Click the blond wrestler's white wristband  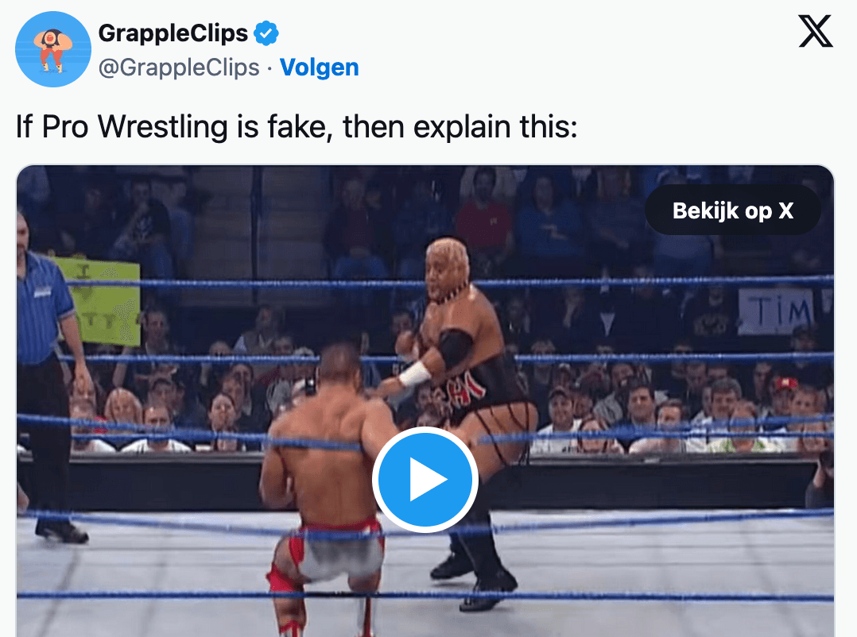tap(414, 374)
